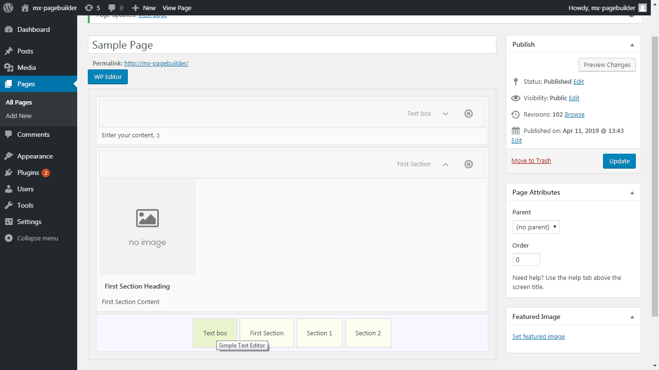Click the Update button
This screenshot has width=659, height=370.
[x=619, y=161]
